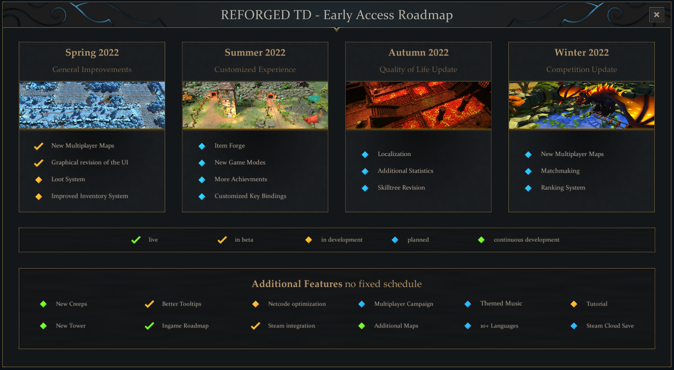The image size is (674, 370).
Task: Click the green live checkmark in legend
Action: click(136, 240)
